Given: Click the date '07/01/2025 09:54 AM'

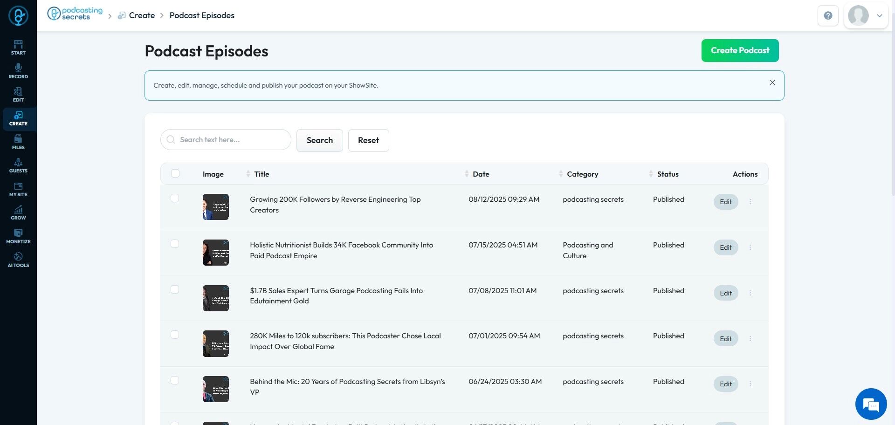Looking at the screenshot, I should point(504,336).
